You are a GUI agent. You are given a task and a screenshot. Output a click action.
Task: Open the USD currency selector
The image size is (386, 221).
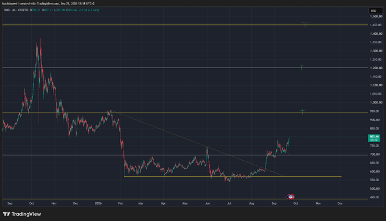[375, 11]
